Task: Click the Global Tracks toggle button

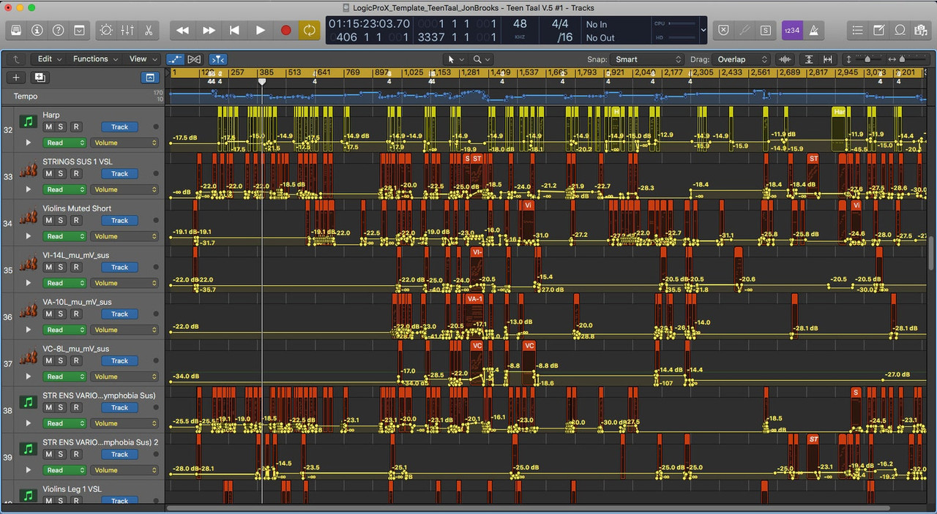Action: [x=149, y=78]
